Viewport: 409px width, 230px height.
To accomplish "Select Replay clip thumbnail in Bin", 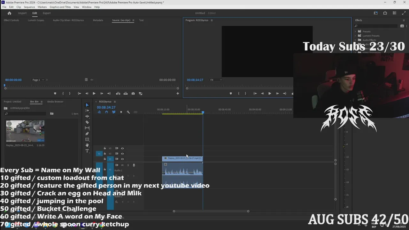I will 25,131.
